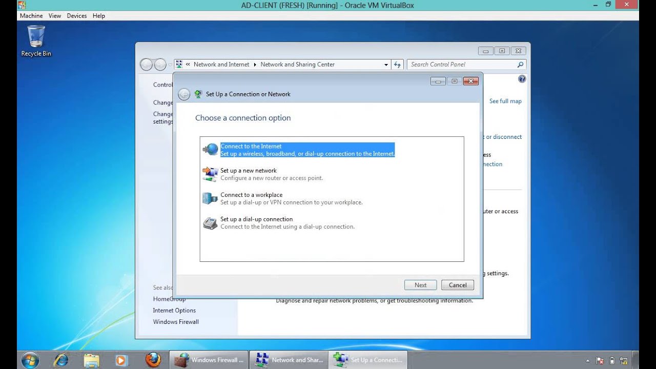Open the Windows Firewall link
The width and height of the screenshot is (656, 369).
[176, 322]
